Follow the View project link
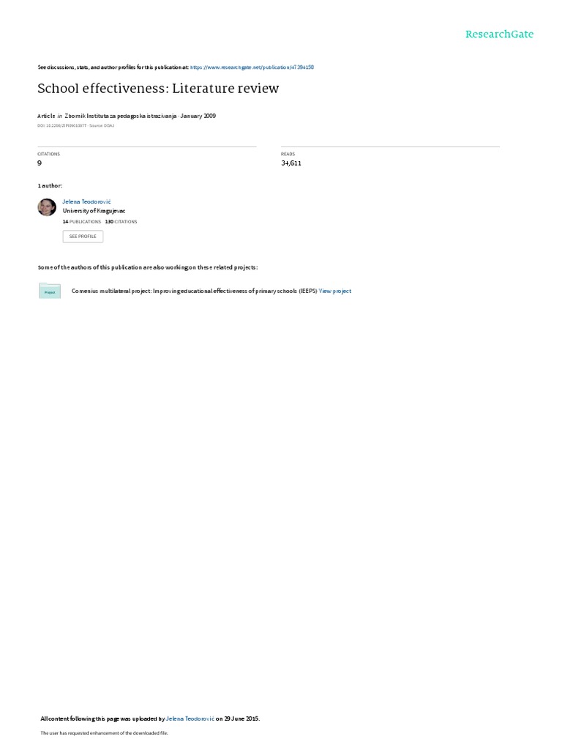The image size is (562, 750). (335, 291)
